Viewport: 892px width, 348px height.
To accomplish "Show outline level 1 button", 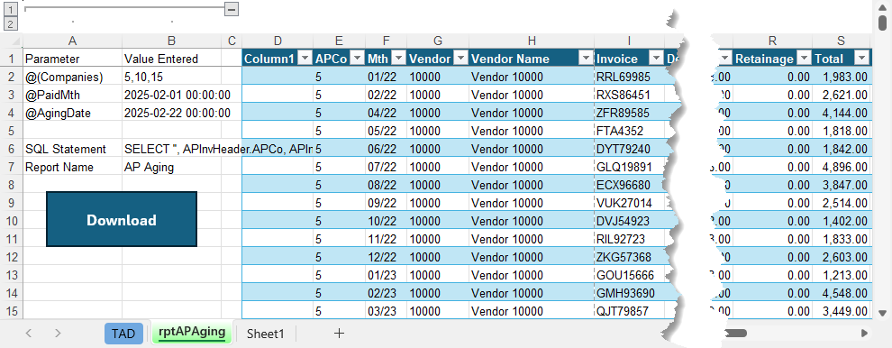I will (x=10, y=9).
